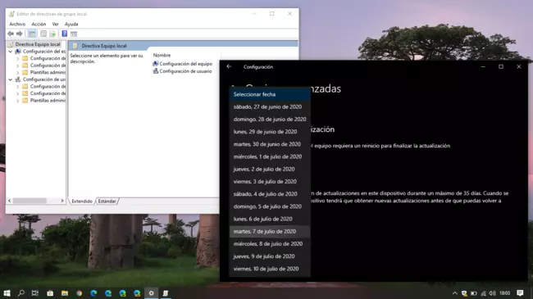Image resolution: width=533 pixels, height=299 pixels.
Task: Collapse Configuración de usuario node in tree
Action: 11,79
